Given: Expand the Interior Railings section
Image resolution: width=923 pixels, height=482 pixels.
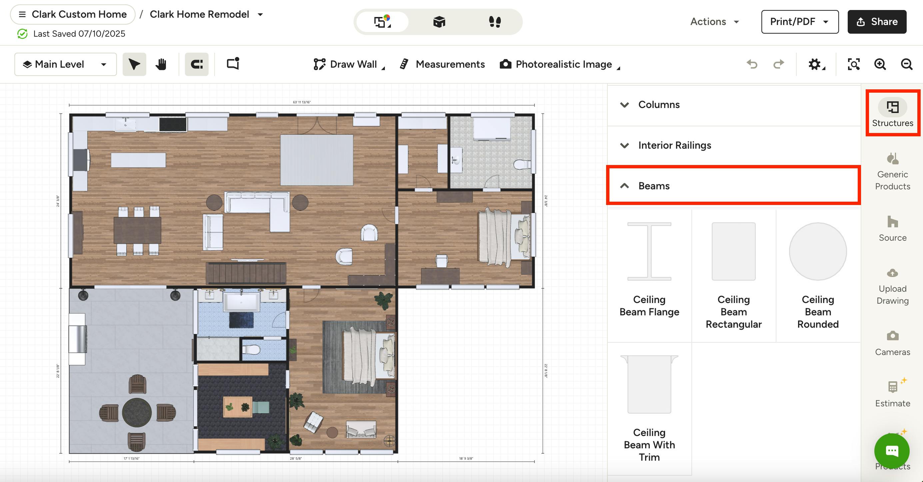Looking at the screenshot, I should pyautogui.click(x=734, y=145).
